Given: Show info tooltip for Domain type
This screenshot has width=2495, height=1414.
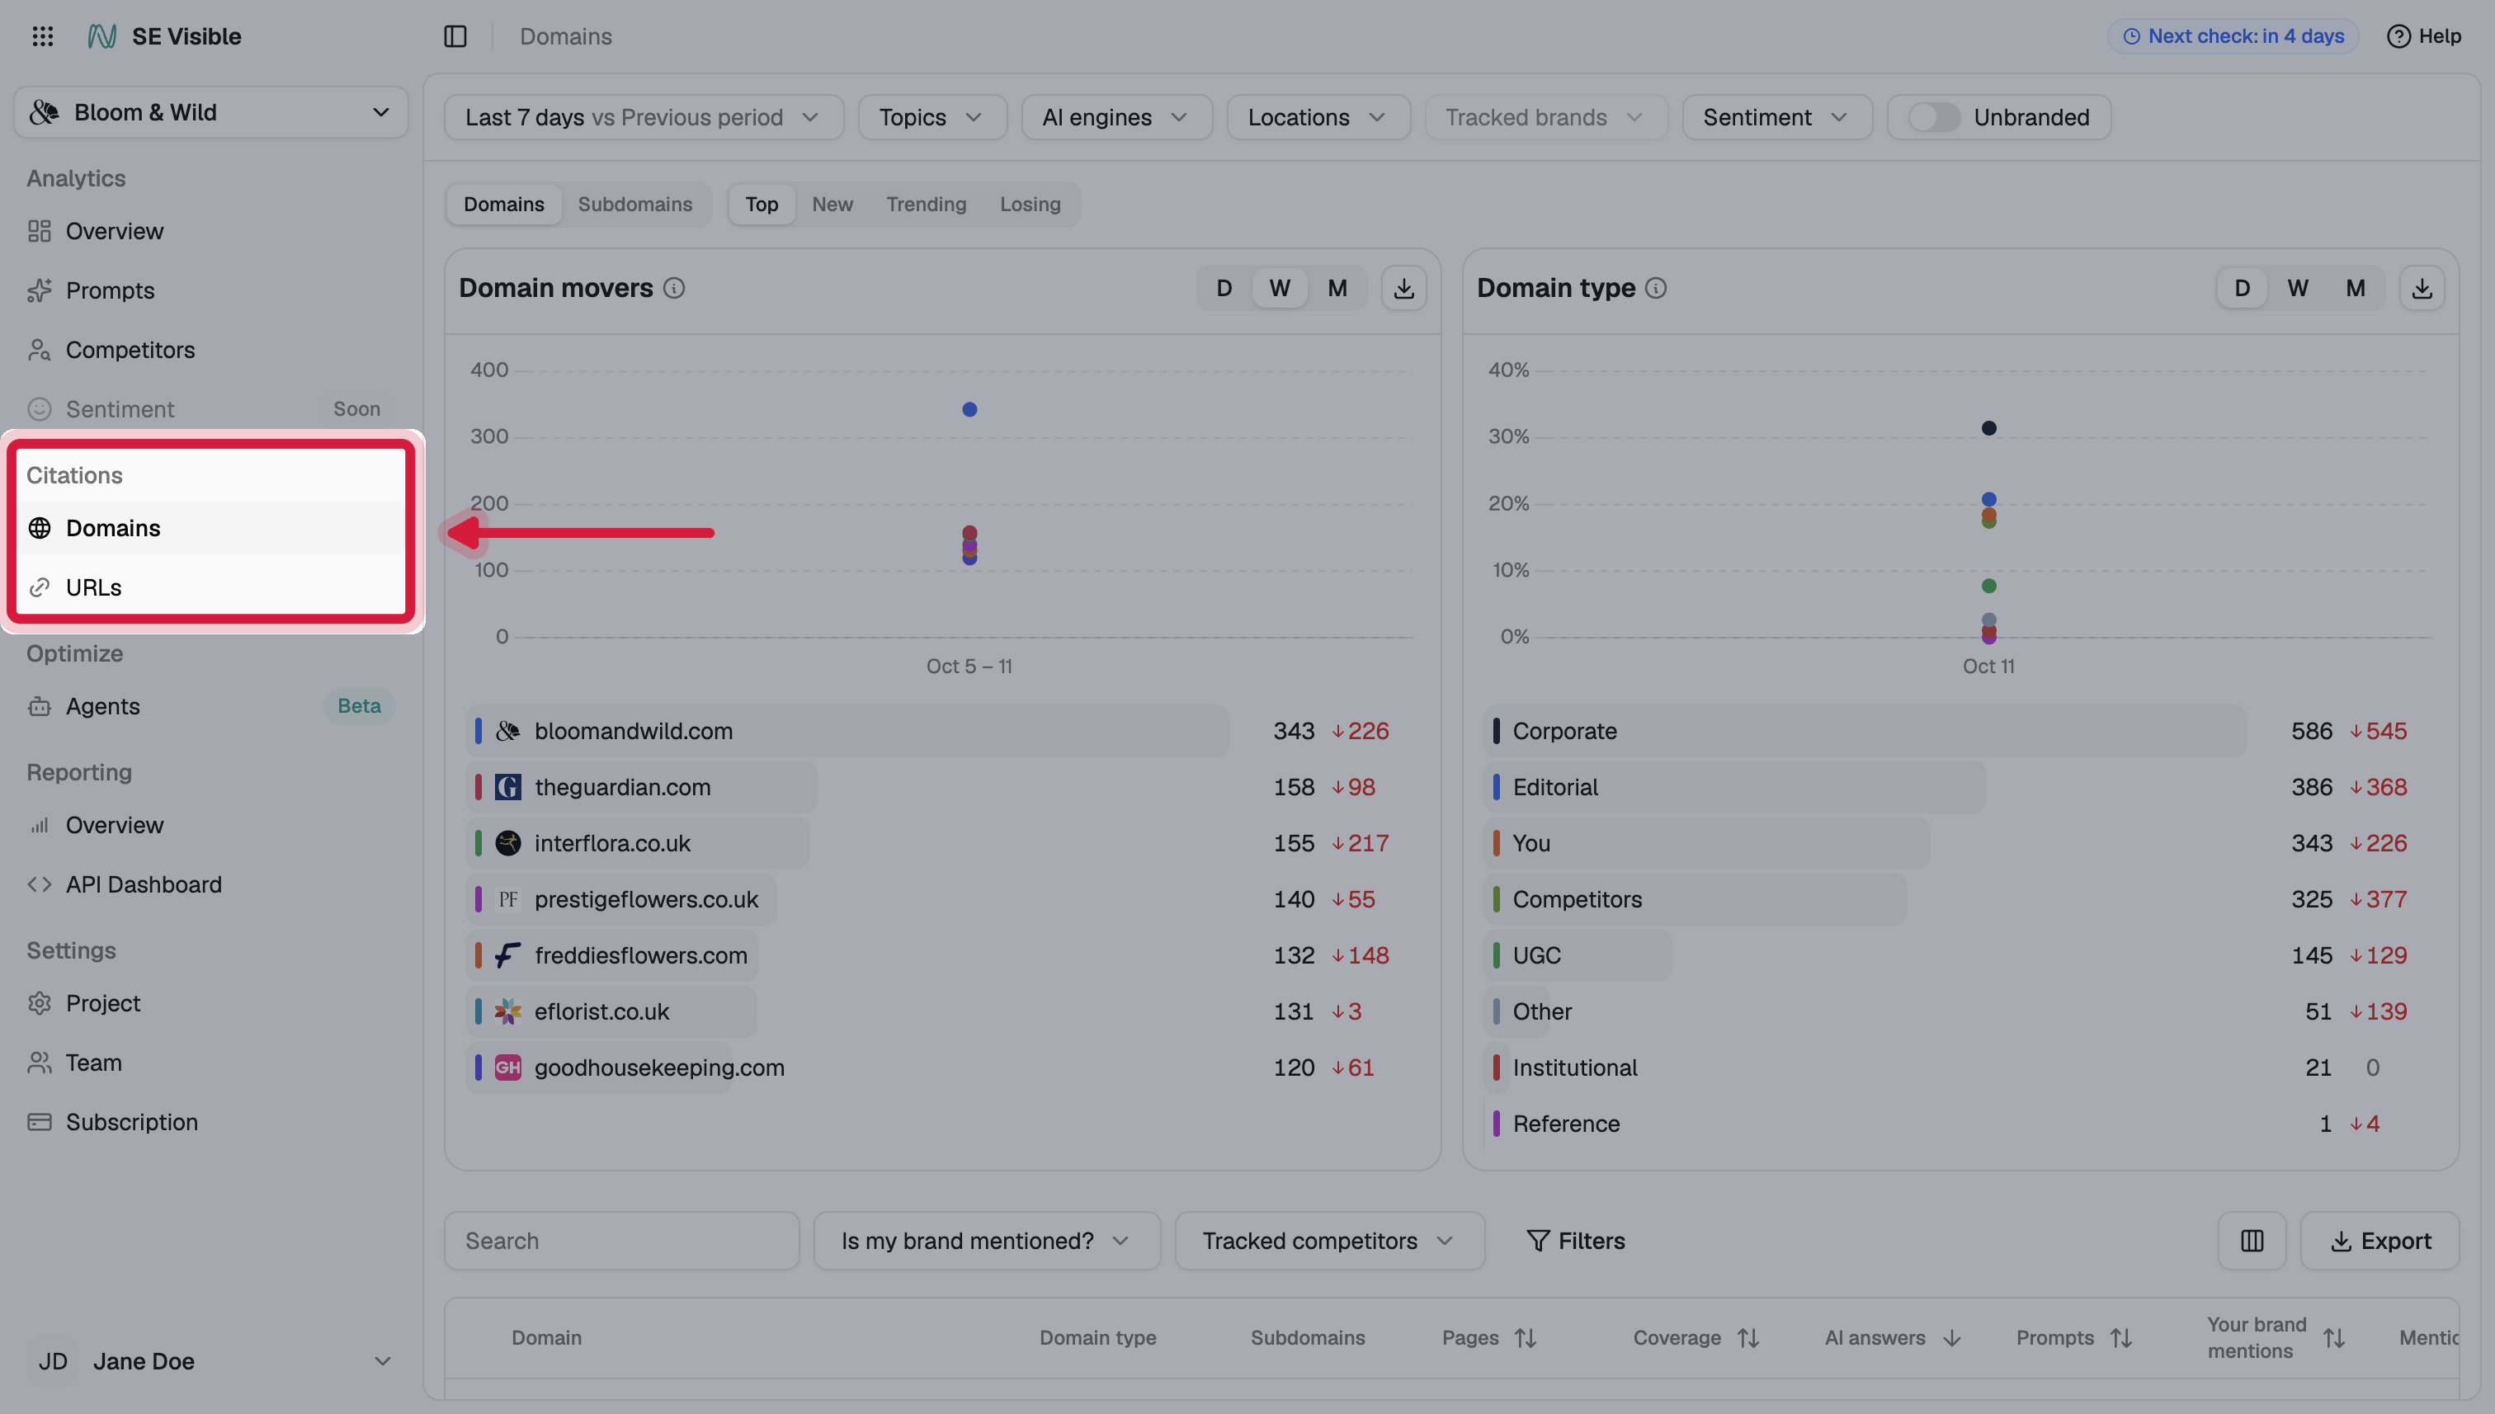Looking at the screenshot, I should 1656,289.
